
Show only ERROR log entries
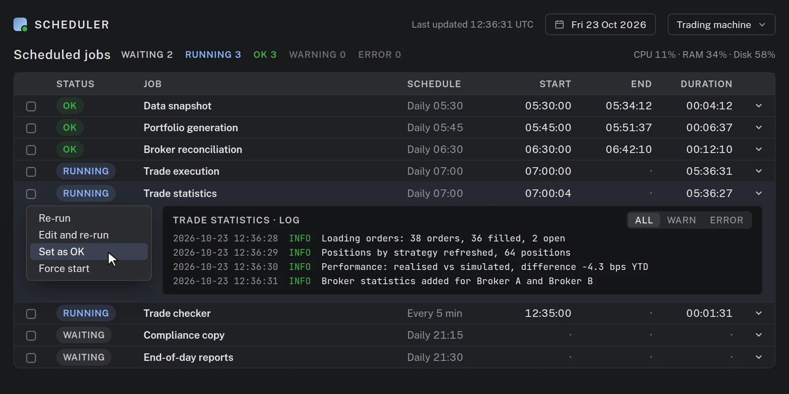point(726,220)
